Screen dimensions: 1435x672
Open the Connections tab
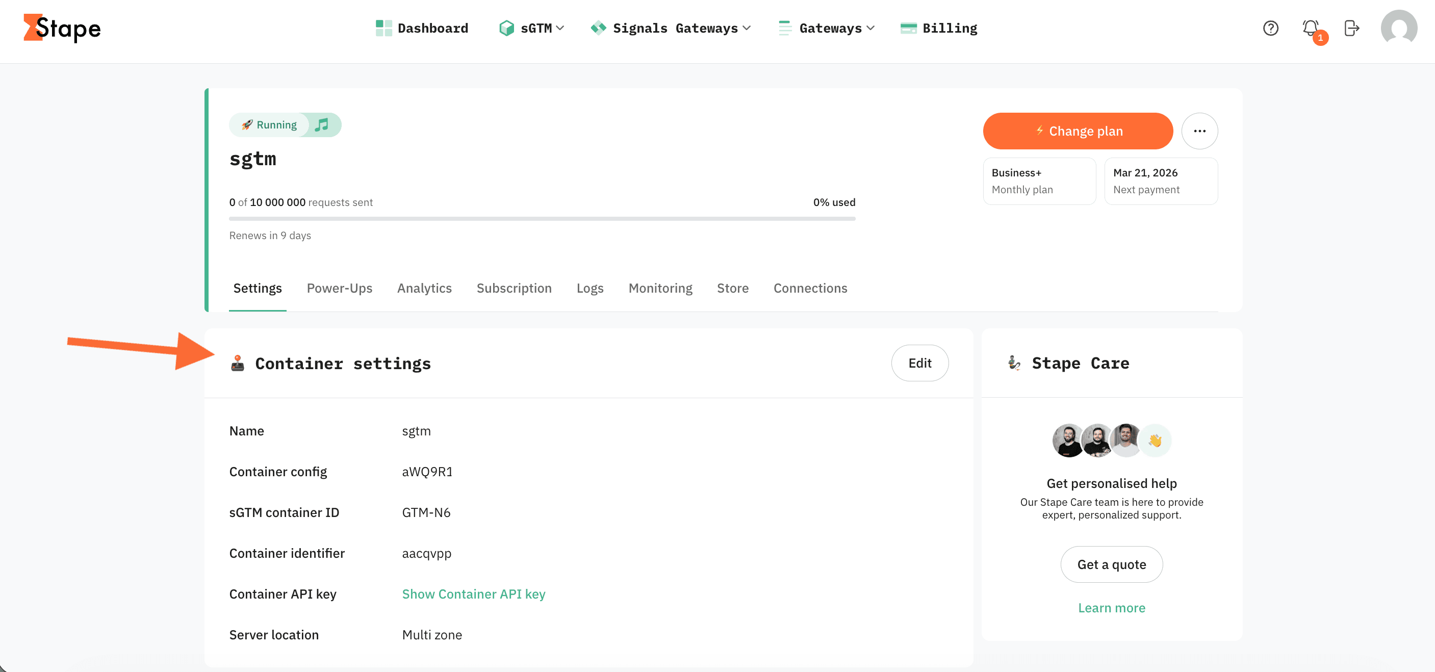point(810,288)
